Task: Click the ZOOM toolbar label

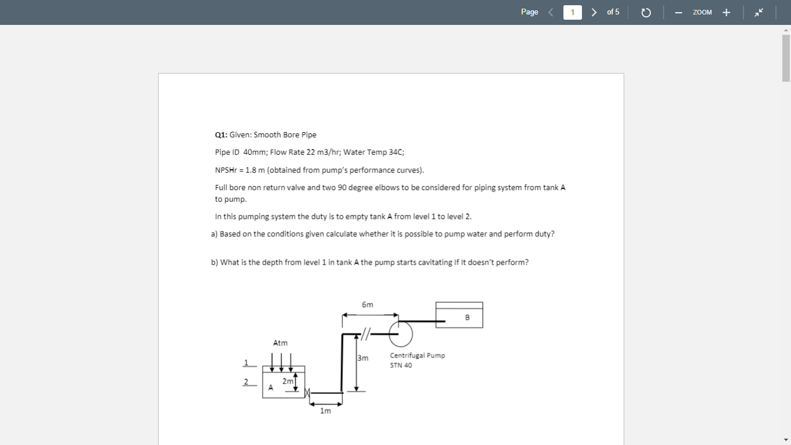Action: coord(702,12)
